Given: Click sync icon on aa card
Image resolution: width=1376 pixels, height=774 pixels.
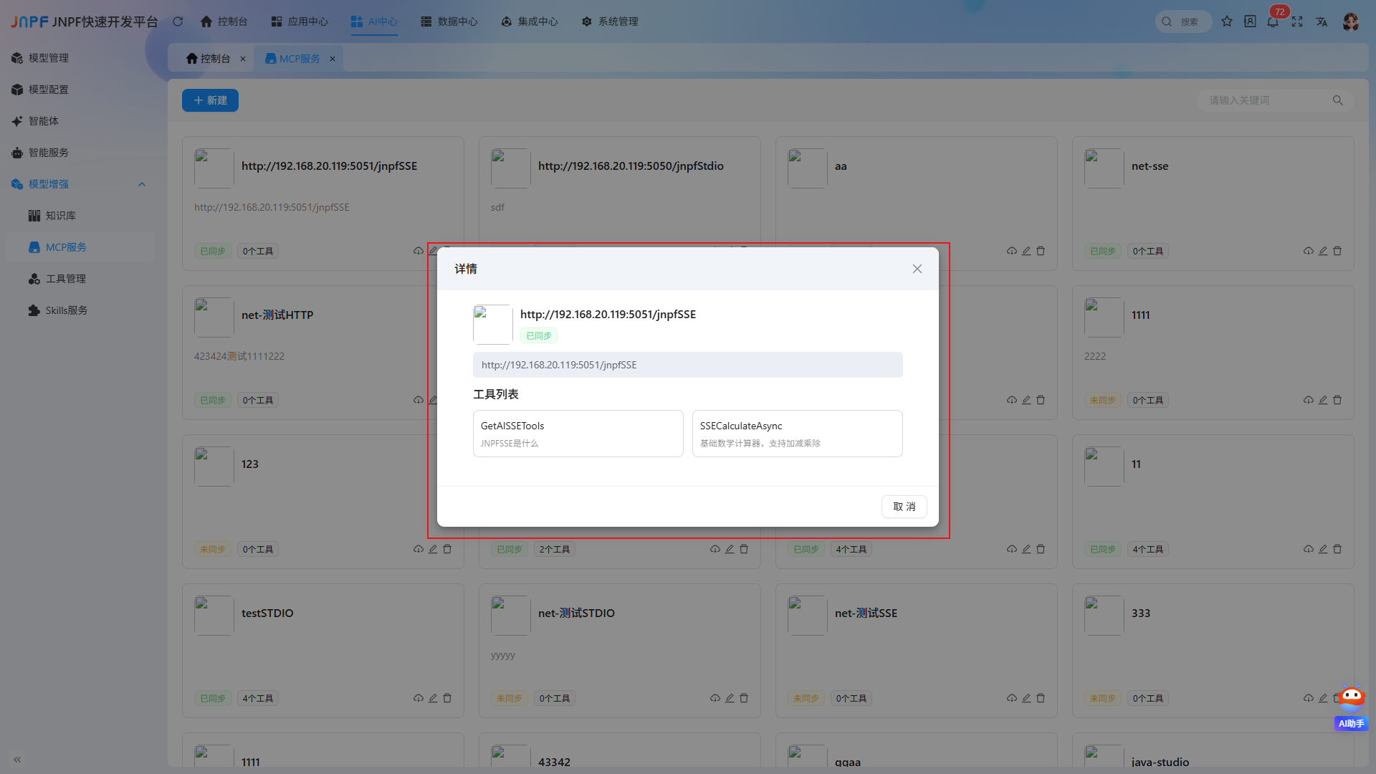Looking at the screenshot, I should click(x=1012, y=251).
